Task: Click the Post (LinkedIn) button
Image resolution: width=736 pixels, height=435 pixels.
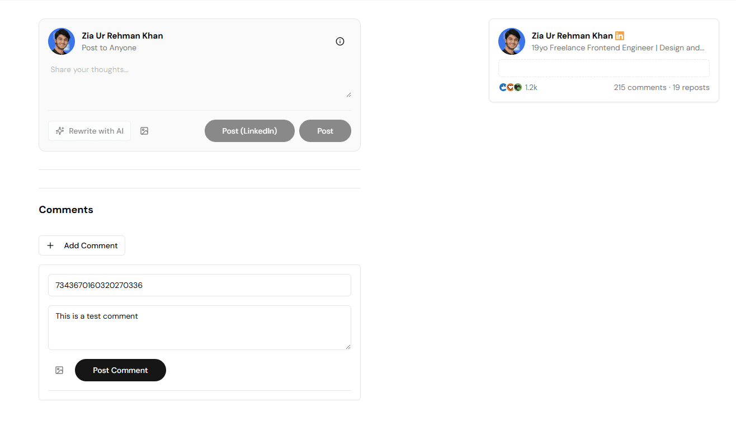Action: (x=249, y=130)
